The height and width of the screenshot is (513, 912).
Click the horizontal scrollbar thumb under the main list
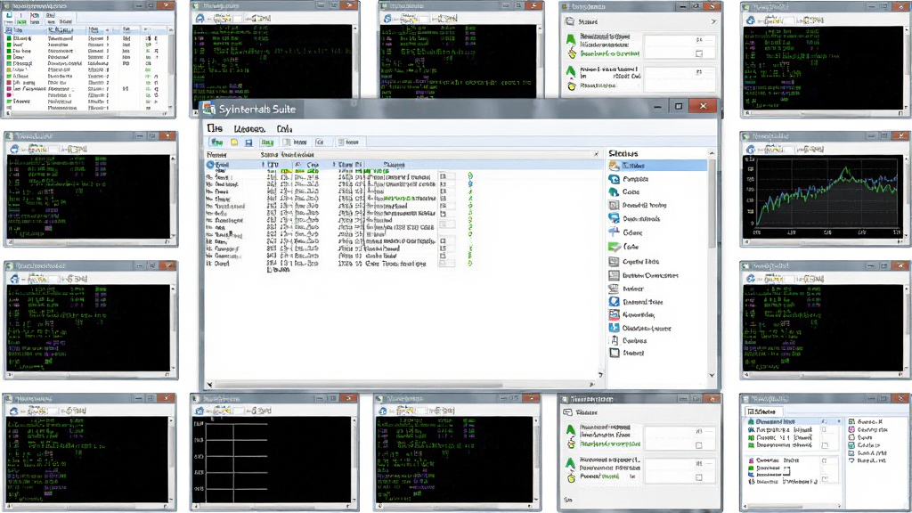click(x=359, y=385)
